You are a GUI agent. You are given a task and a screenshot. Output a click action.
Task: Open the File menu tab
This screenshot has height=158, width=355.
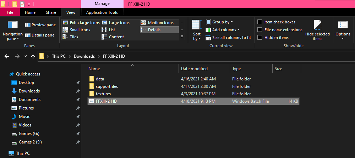point(10,12)
